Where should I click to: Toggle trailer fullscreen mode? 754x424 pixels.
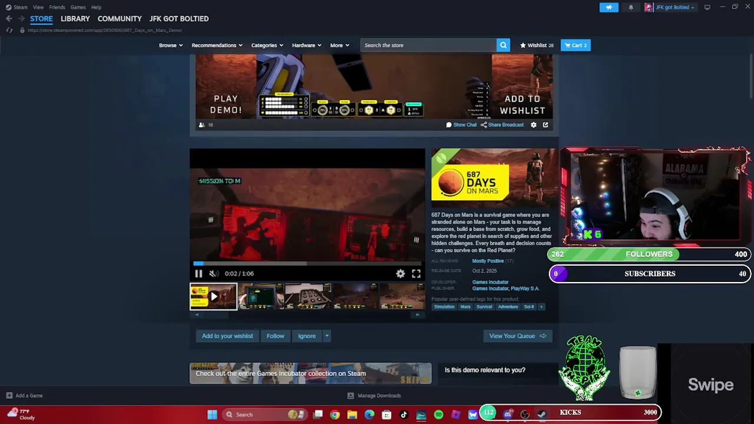point(416,273)
